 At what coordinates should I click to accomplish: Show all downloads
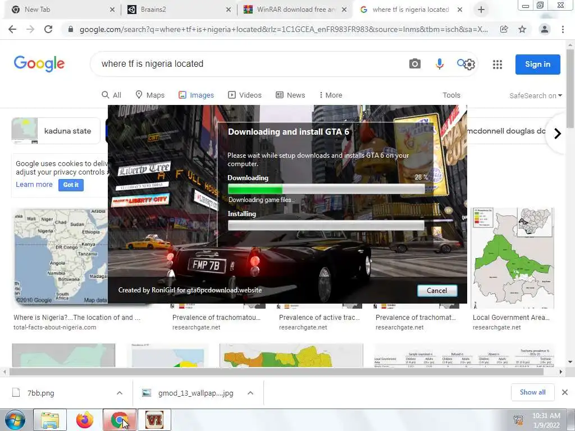532,392
